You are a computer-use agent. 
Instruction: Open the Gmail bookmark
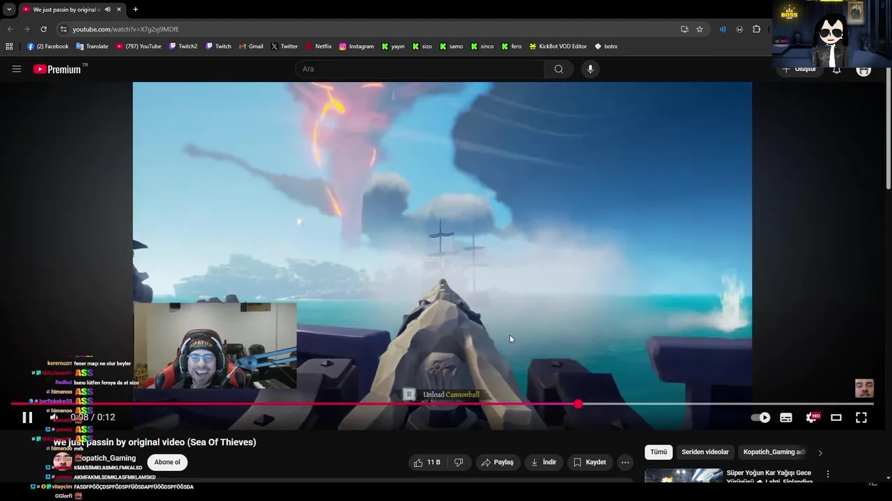[251, 47]
